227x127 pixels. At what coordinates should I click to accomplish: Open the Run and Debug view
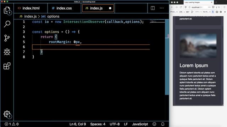(7, 52)
